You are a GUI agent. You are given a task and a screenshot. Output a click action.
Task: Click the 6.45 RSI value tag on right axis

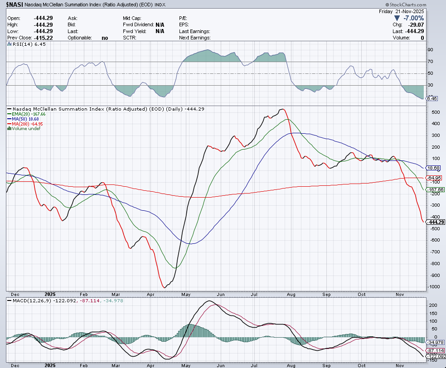tap(432, 98)
